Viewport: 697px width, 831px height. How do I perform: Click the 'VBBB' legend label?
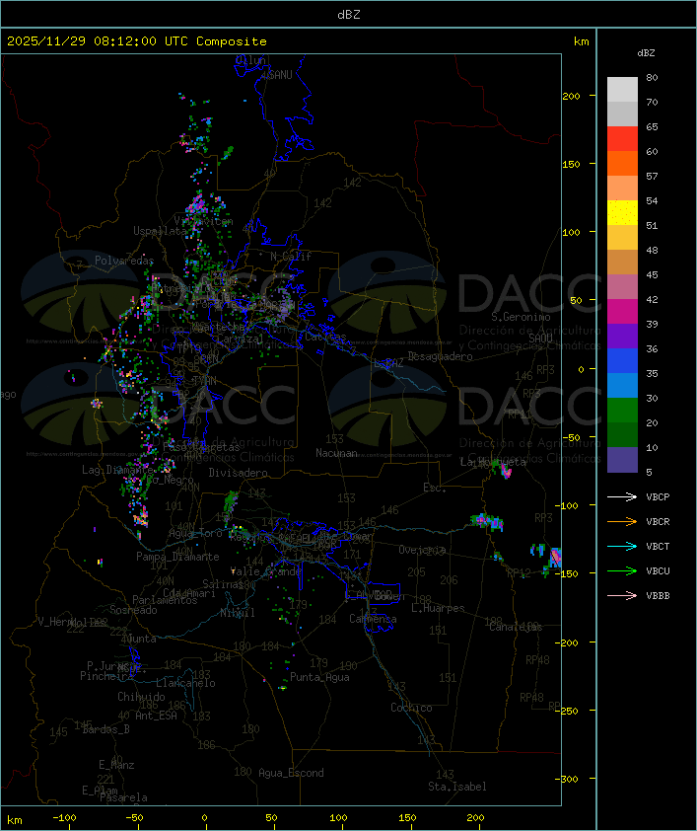point(658,595)
